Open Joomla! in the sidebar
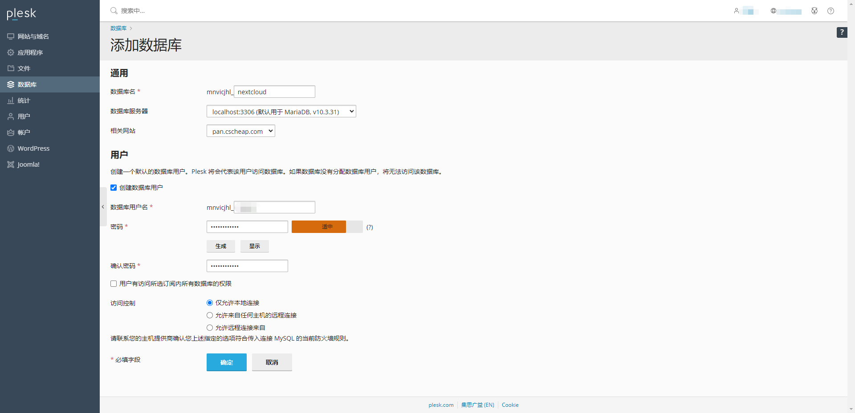Viewport: 855px width, 413px height. (x=50, y=164)
